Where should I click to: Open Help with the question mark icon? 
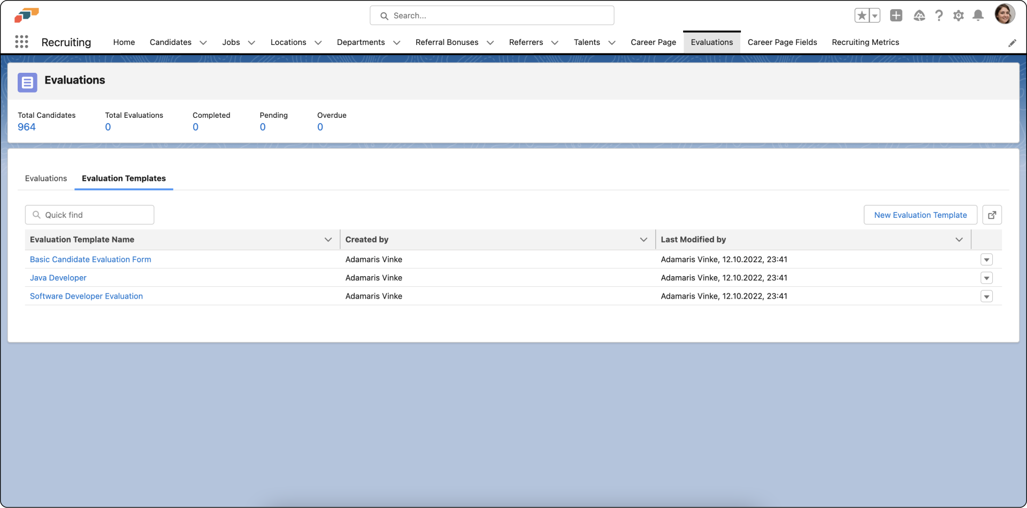pyautogui.click(x=939, y=16)
